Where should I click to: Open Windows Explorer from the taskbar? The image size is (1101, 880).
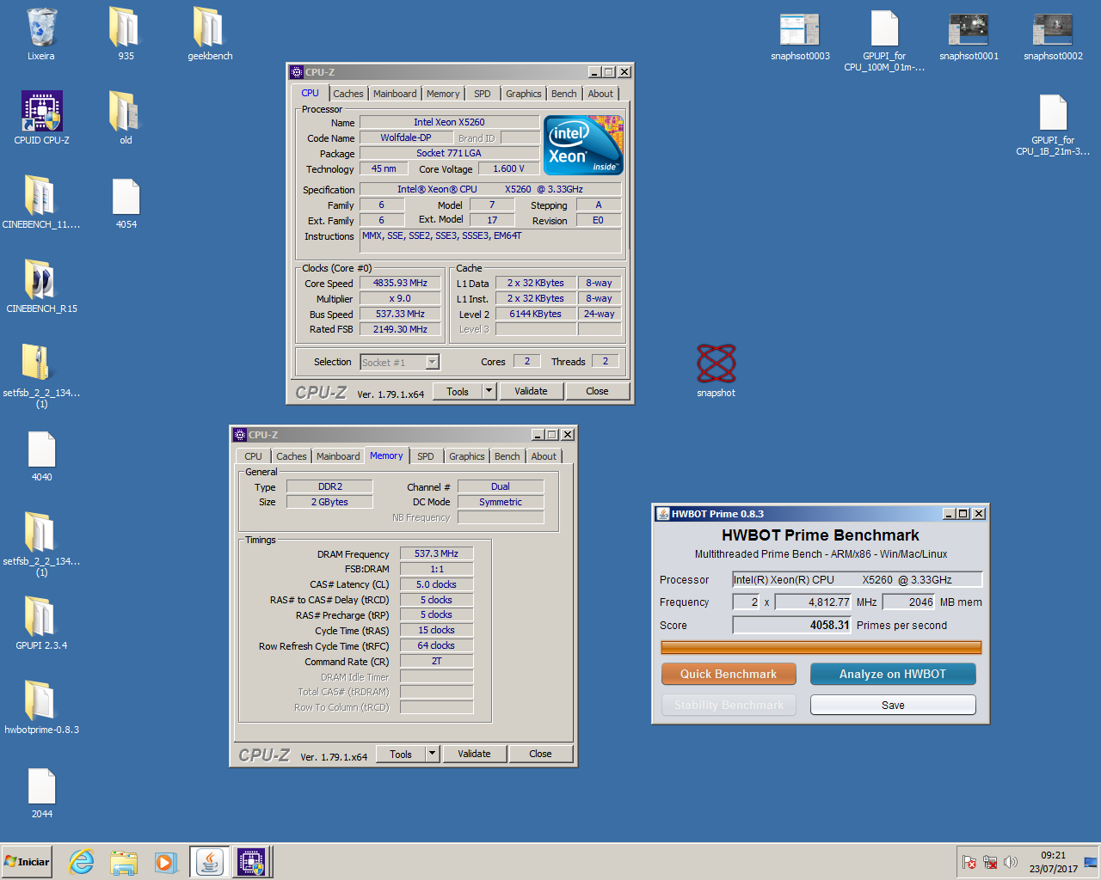pos(124,862)
